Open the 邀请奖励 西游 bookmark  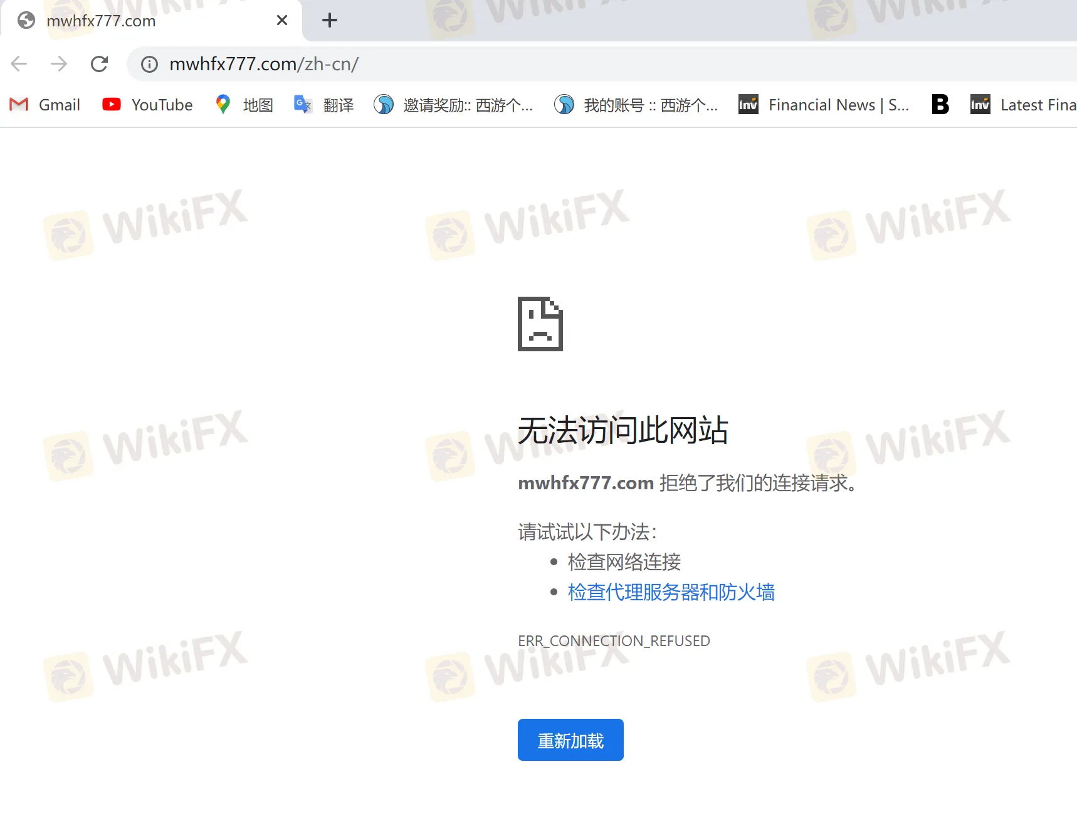point(453,105)
